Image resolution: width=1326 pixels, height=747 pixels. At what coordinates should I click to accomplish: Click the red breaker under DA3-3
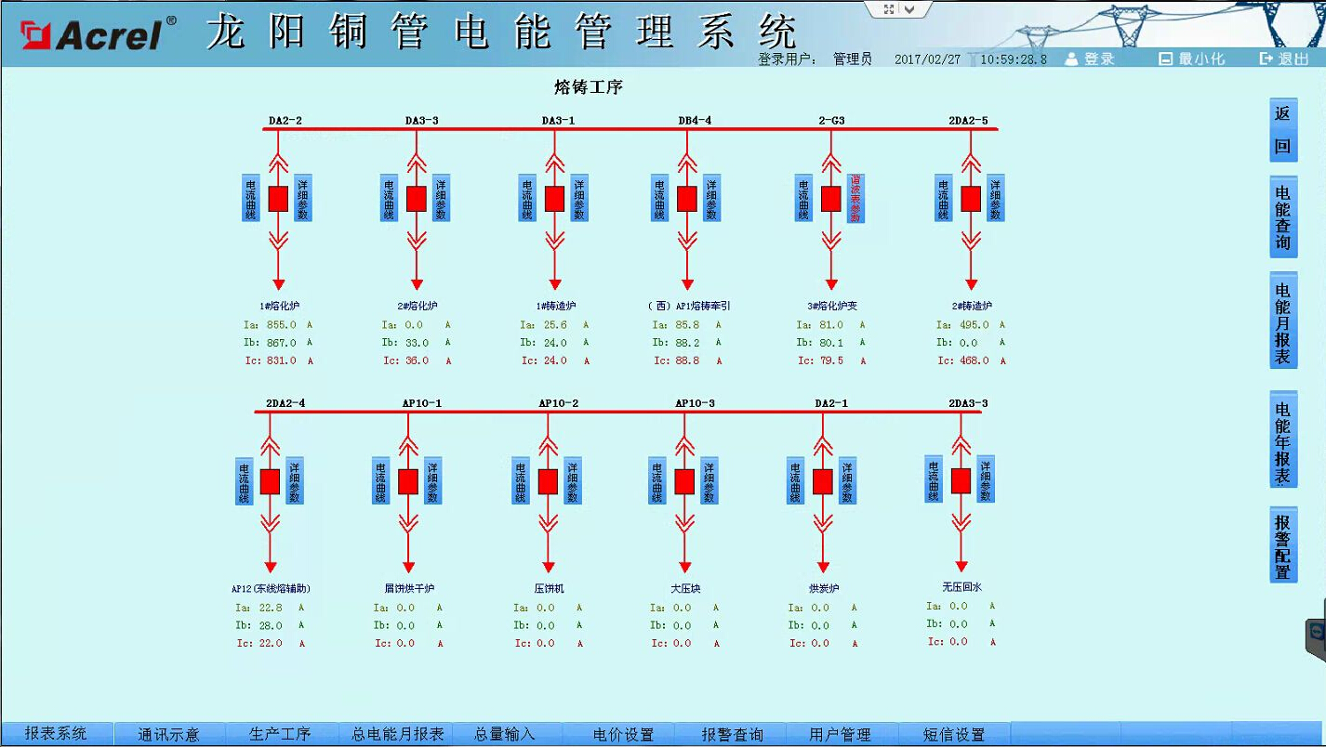[416, 199]
